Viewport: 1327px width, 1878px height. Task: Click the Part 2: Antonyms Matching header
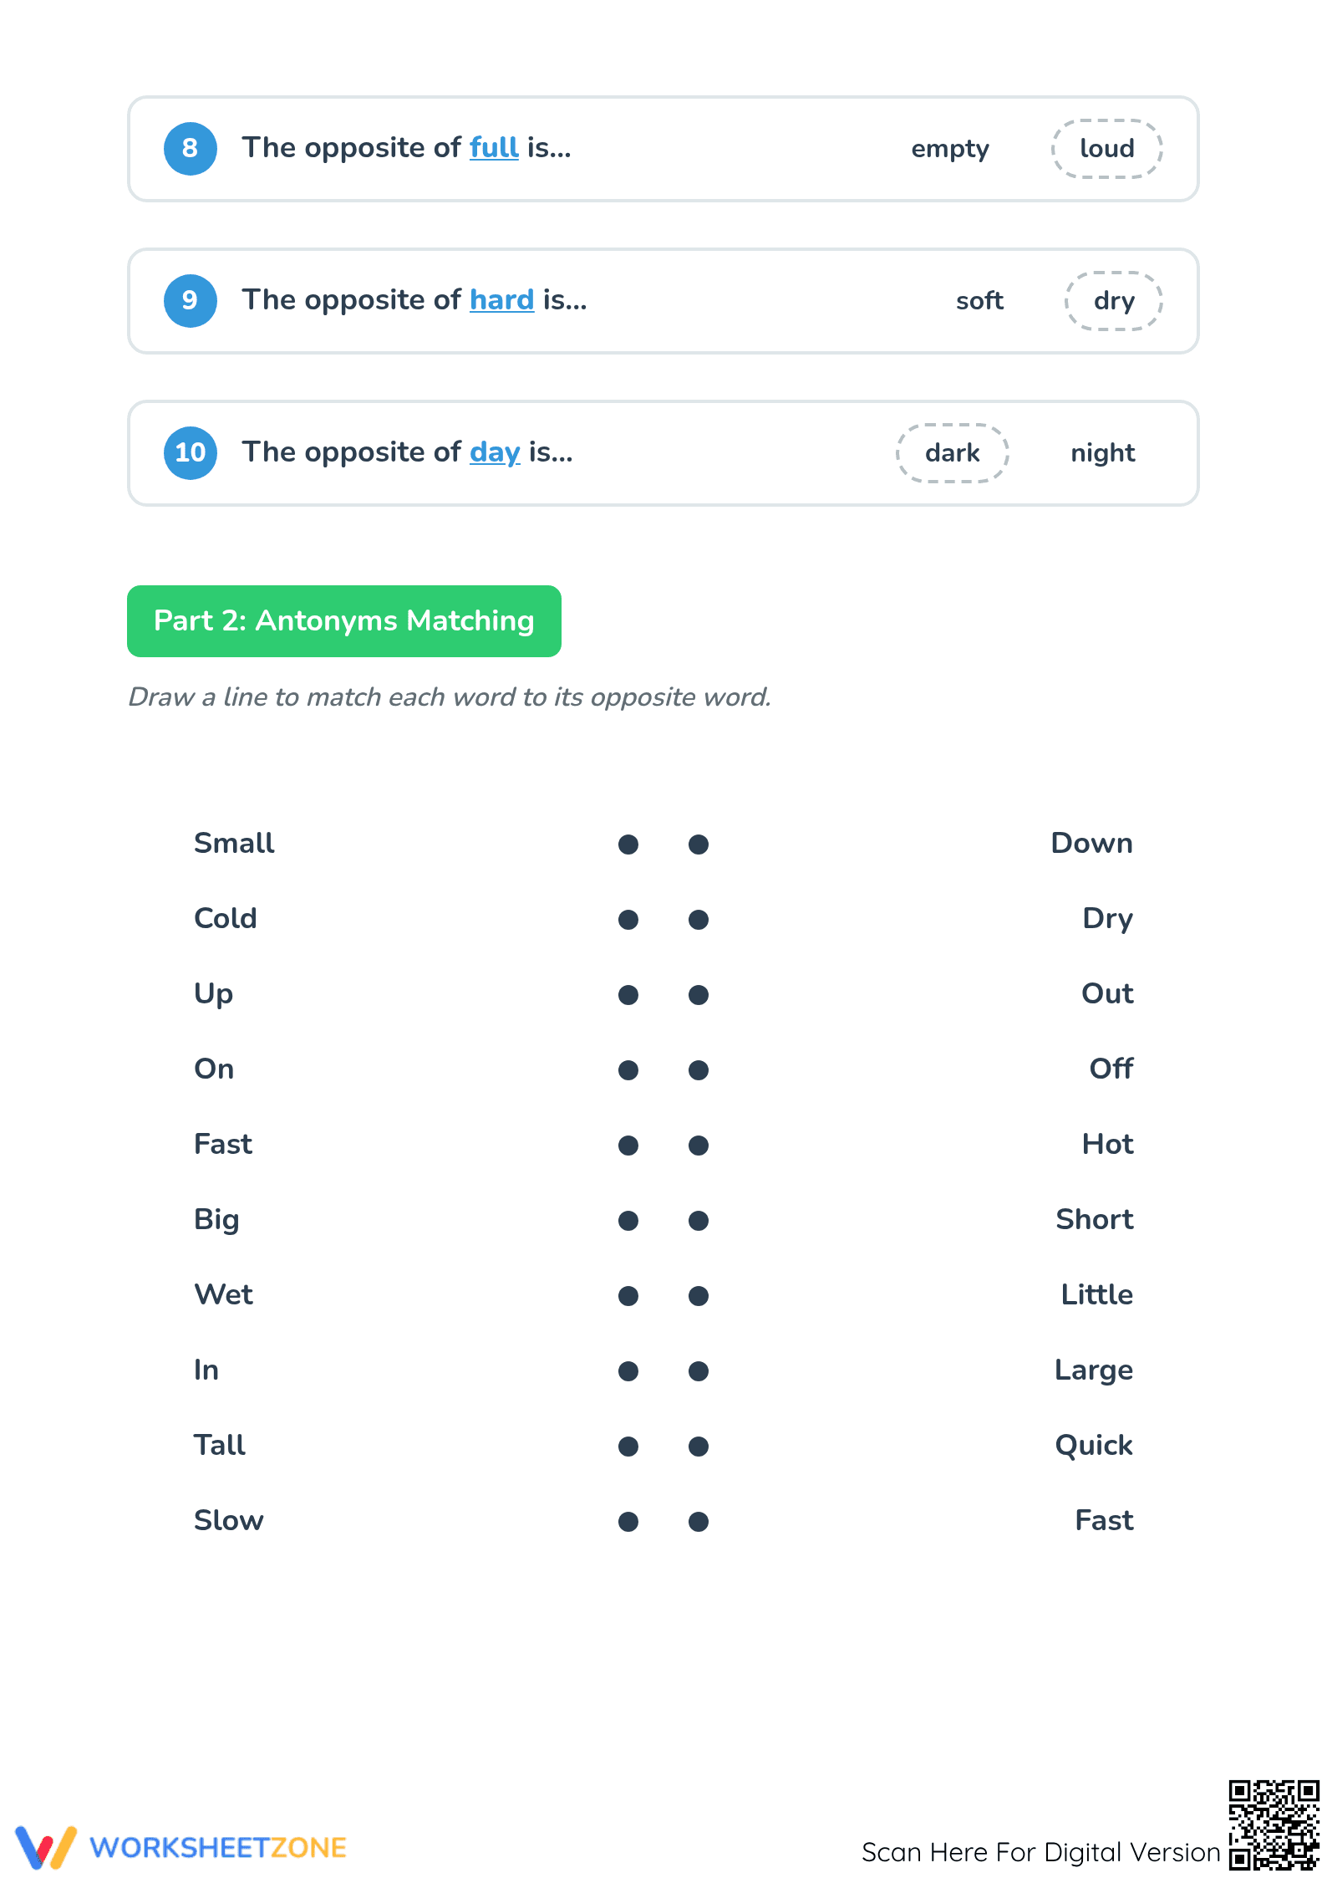click(344, 621)
